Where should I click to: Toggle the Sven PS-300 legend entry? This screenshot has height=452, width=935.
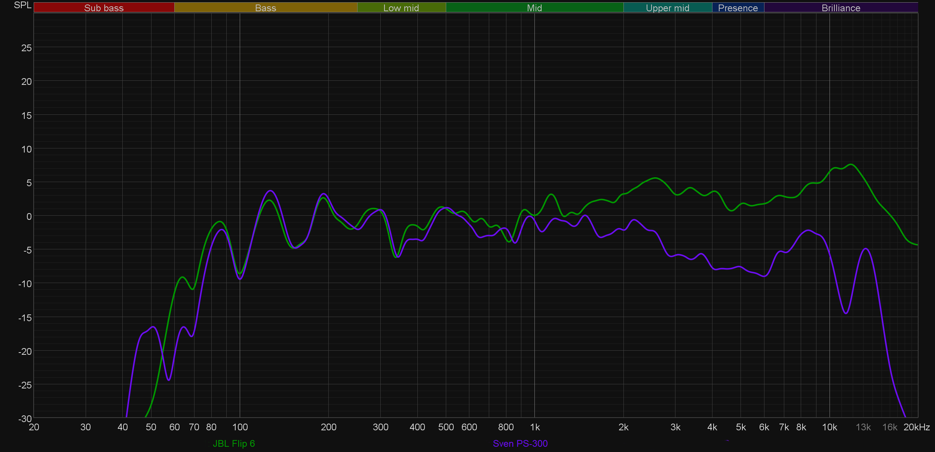click(520, 443)
